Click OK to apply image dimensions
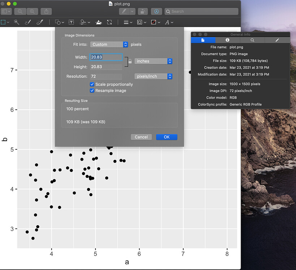 click(166, 137)
